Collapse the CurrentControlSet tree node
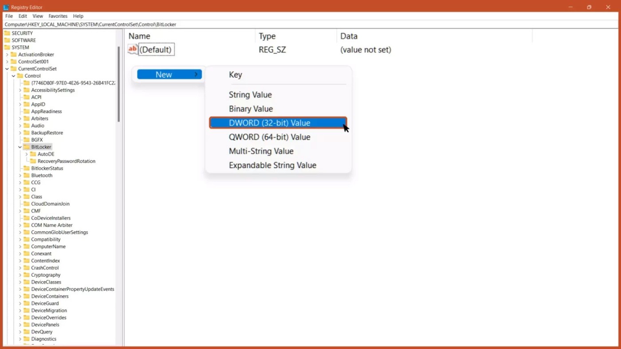621x349 pixels. tap(7, 69)
